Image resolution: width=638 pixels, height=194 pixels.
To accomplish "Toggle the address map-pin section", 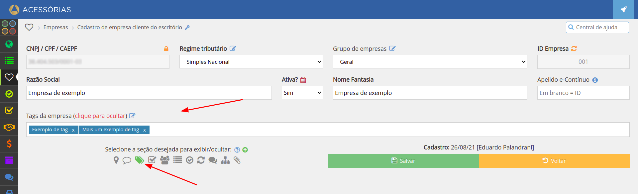I will 116,160.
